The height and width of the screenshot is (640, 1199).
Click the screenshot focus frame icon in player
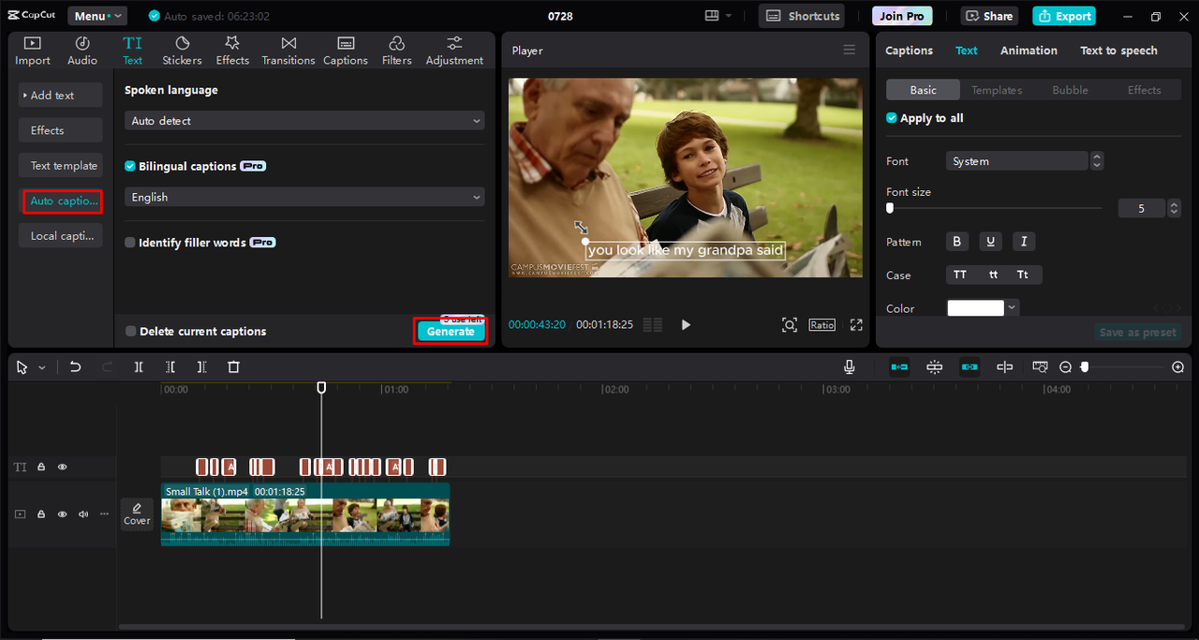pyautogui.click(x=790, y=325)
